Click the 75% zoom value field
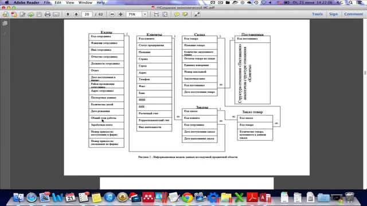The image size is (367, 206). point(134,14)
